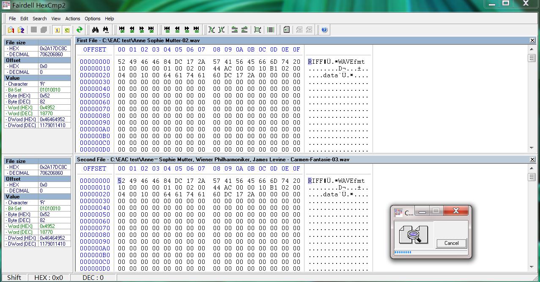Select offset 00000020 in Second File pane
540x282 pixels.
pos(95,194)
